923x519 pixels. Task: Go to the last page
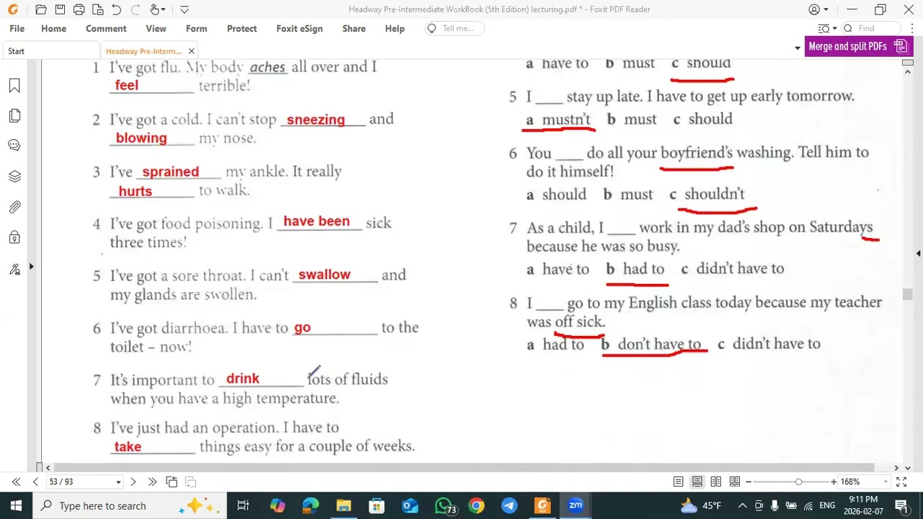[x=152, y=482]
